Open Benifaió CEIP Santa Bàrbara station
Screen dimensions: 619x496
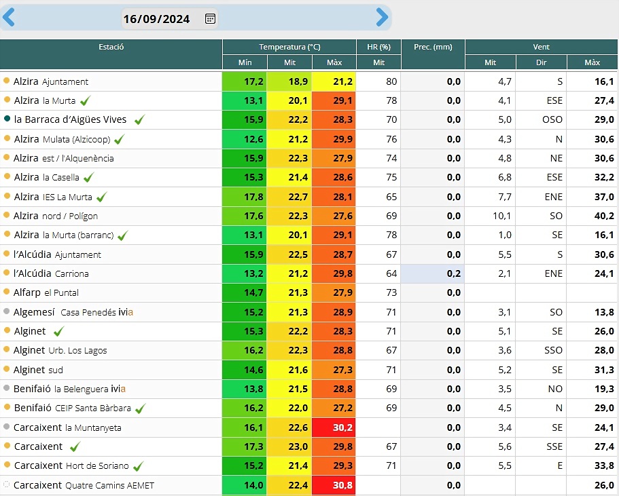coord(73,408)
